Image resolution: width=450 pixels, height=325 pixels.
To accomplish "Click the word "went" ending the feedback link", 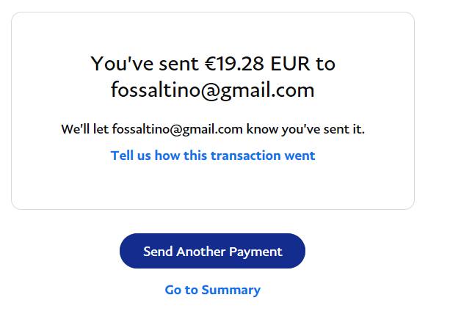I will point(300,156).
